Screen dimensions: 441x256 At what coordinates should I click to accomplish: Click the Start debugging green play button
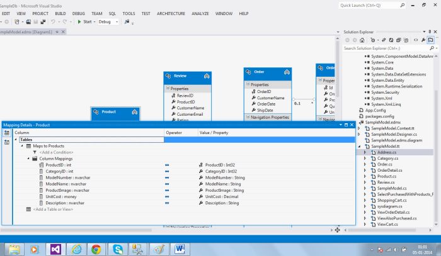click(79, 21)
